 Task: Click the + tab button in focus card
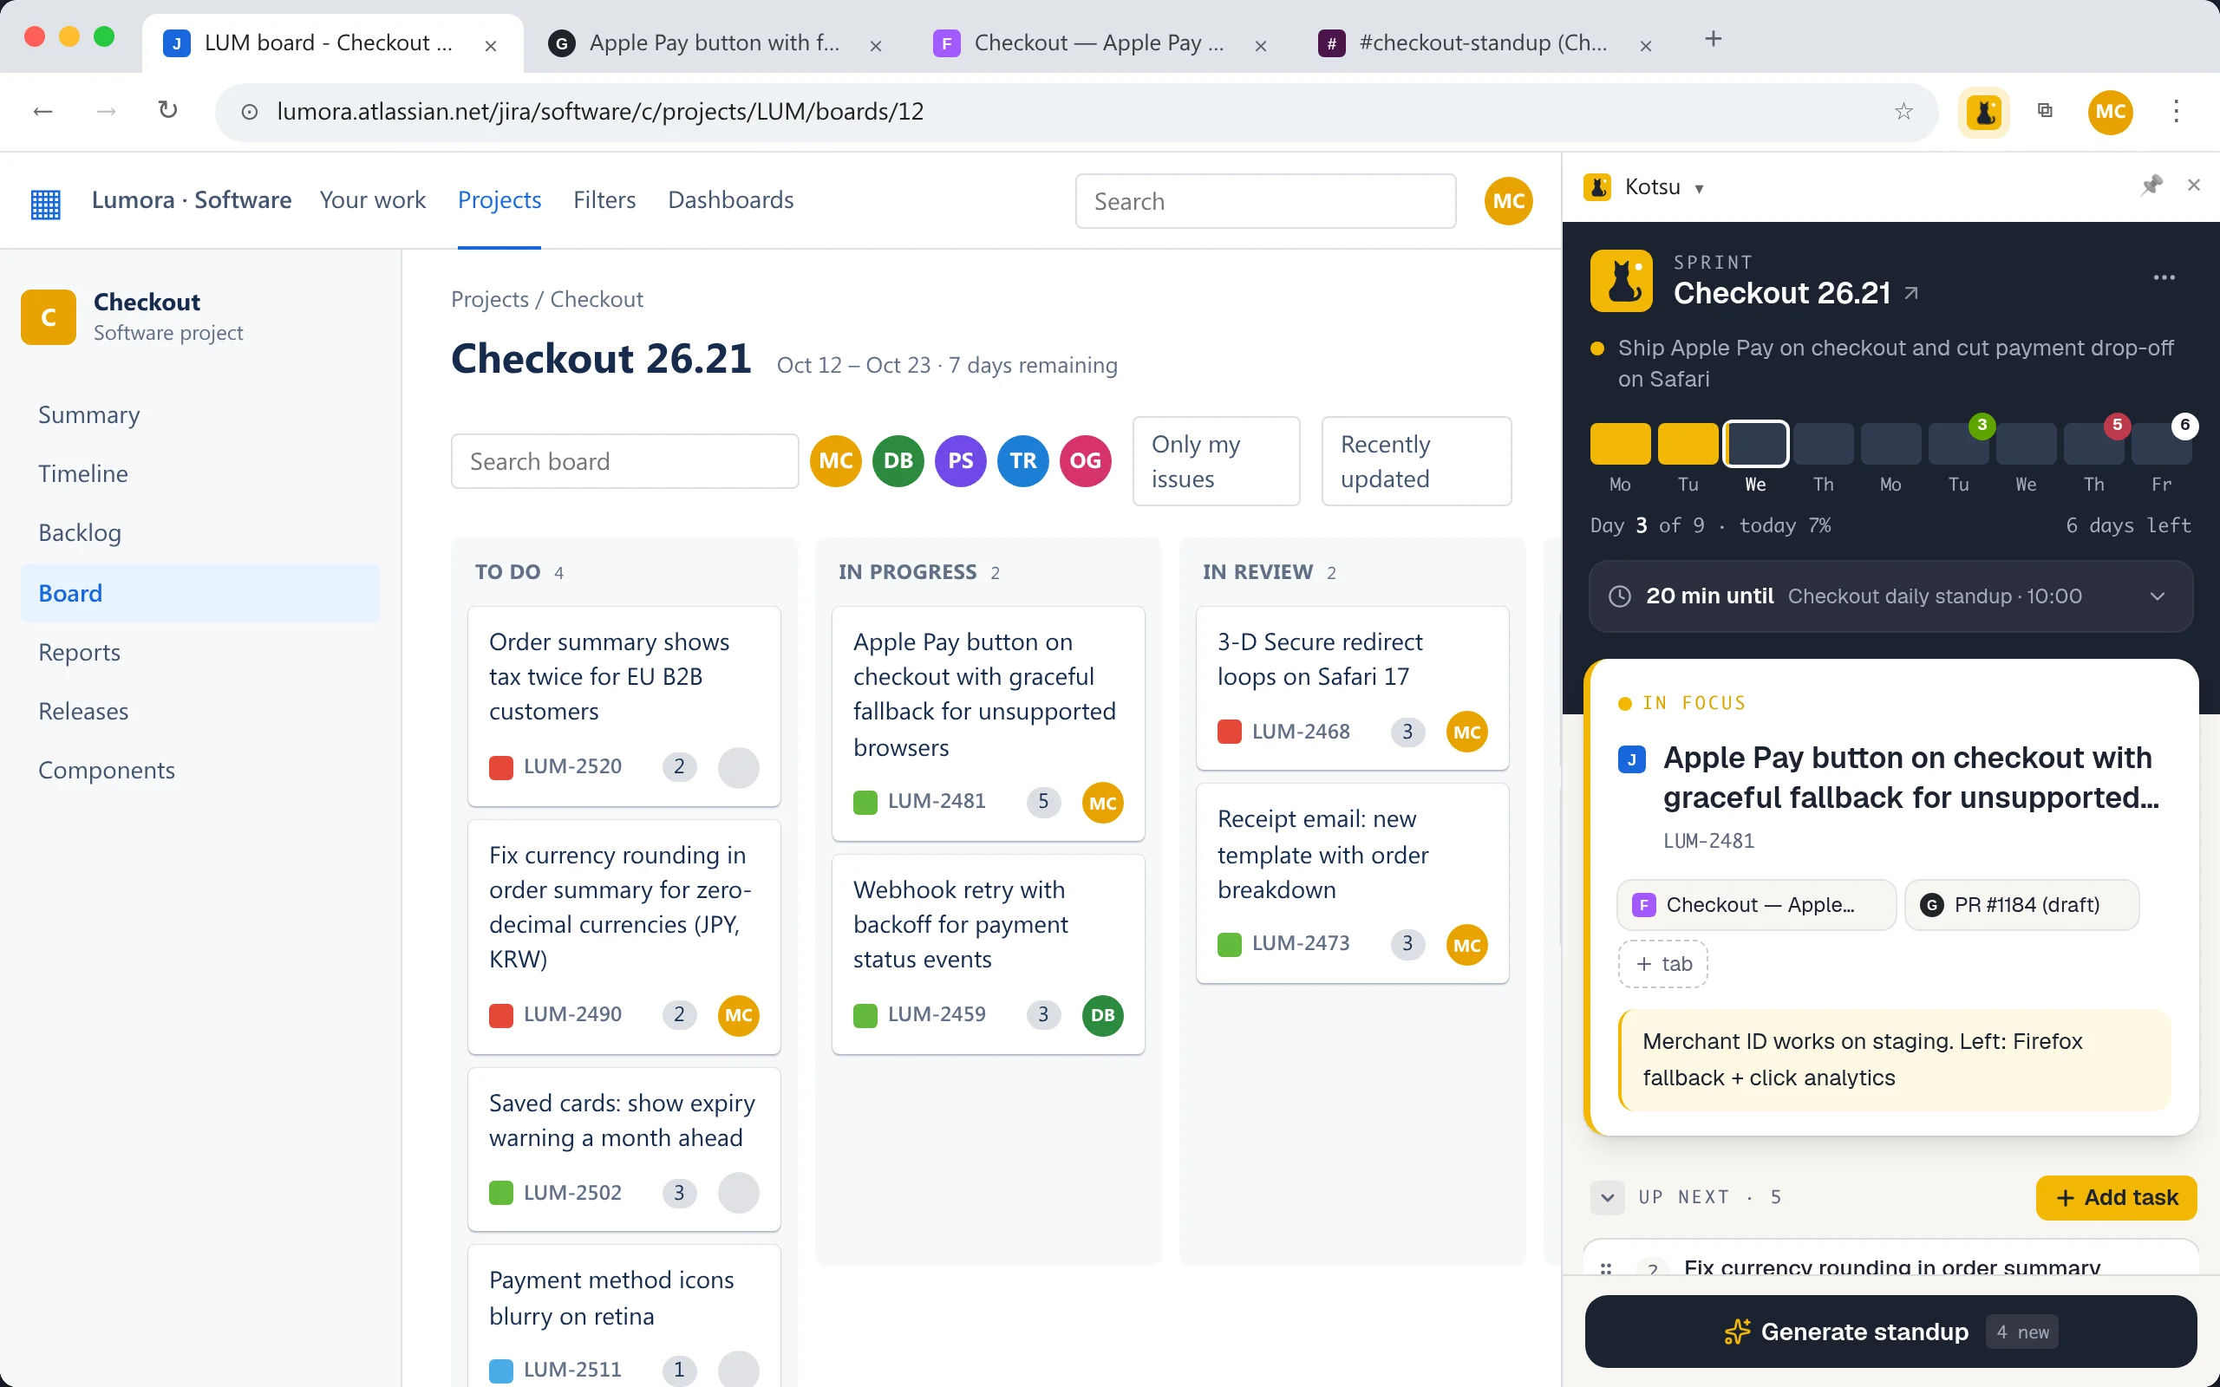pyautogui.click(x=1662, y=964)
